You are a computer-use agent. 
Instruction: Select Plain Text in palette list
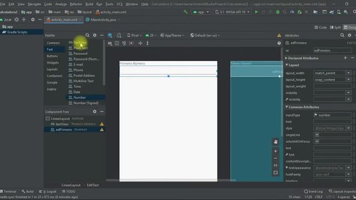click(x=80, y=48)
